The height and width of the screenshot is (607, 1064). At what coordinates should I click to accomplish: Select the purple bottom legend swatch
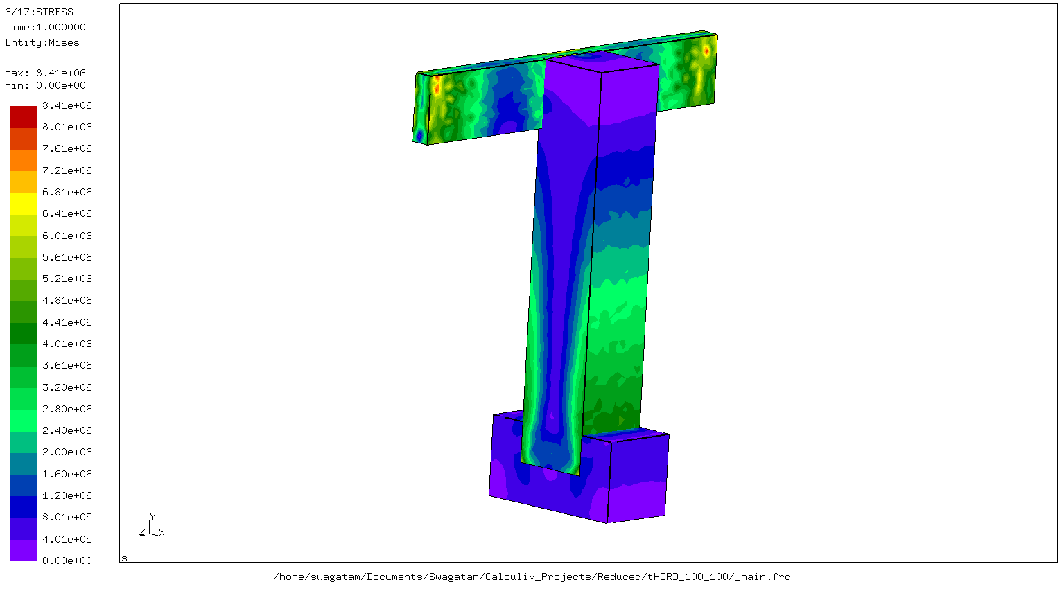[24, 550]
